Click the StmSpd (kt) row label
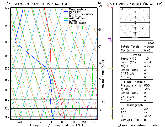This screenshot has width=165, height=127. pos(130,120)
